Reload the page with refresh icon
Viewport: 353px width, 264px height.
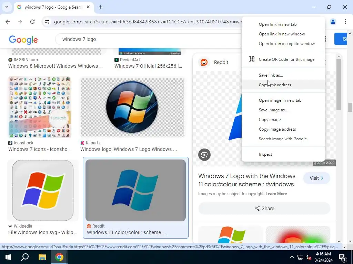tap(32, 22)
